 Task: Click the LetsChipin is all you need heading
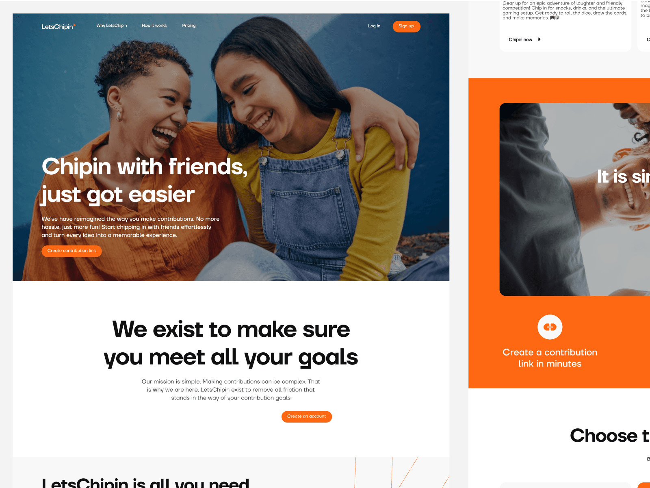[x=145, y=483]
